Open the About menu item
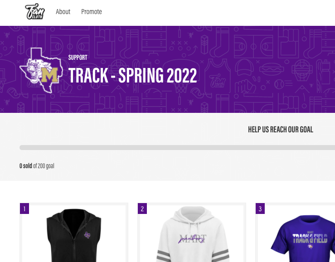The width and height of the screenshot is (335, 262). 63,12
